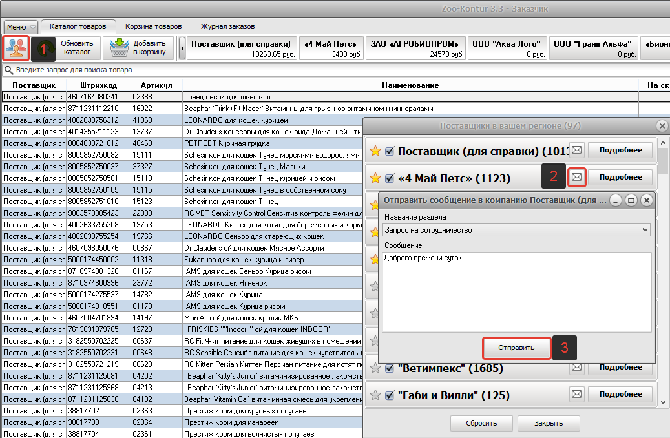This screenshot has width=670, height=438.
Task: Click envelope icon for «4 Май Петс»
Action: [577, 177]
